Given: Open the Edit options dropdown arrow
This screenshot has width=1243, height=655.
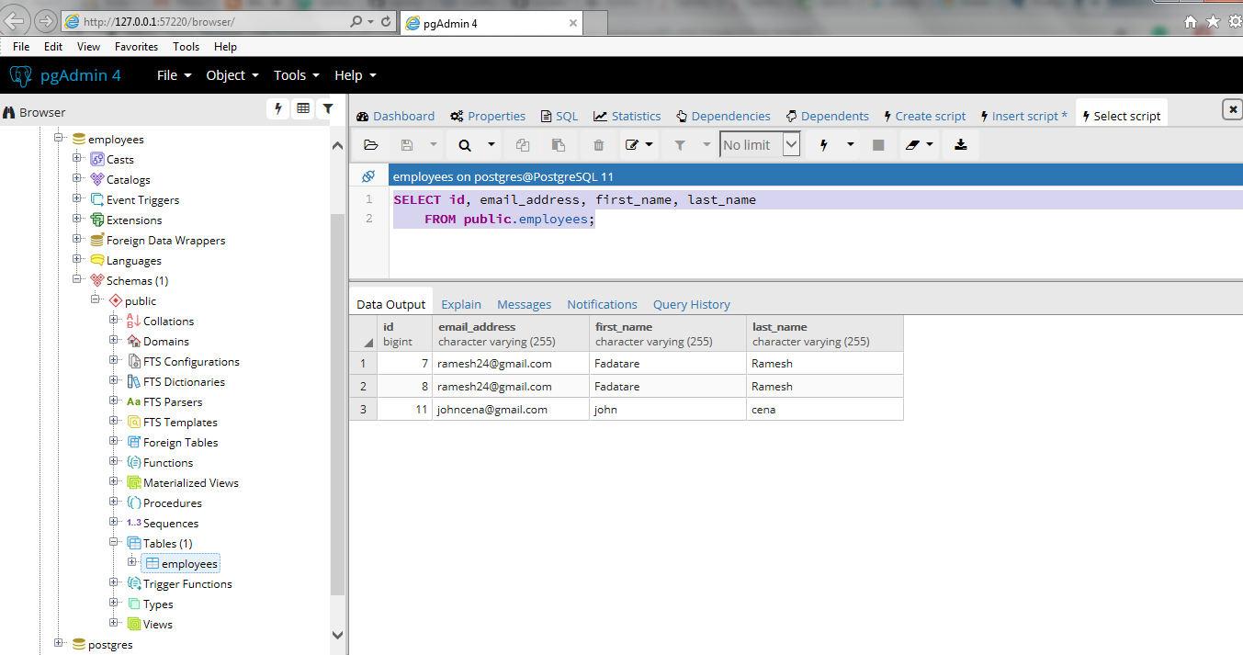Looking at the screenshot, I should coord(650,145).
